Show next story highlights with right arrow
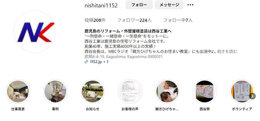 [x=252, y=96]
